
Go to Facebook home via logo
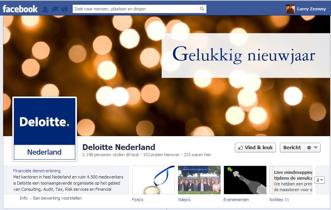pyautogui.click(x=20, y=9)
